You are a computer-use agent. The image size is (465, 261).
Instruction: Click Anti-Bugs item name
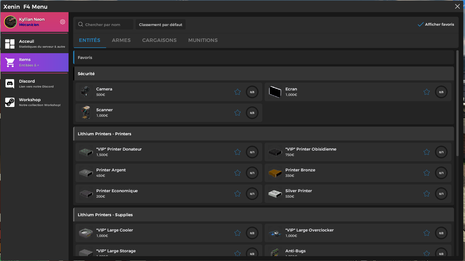pyautogui.click(x=296, y=251)
